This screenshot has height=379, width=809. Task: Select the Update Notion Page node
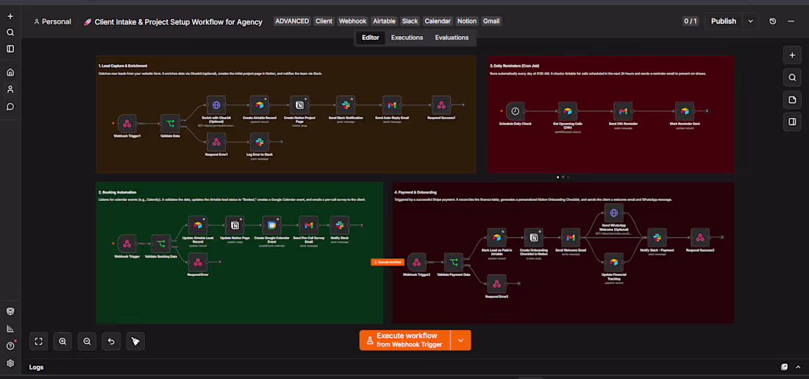pos(235,225)
